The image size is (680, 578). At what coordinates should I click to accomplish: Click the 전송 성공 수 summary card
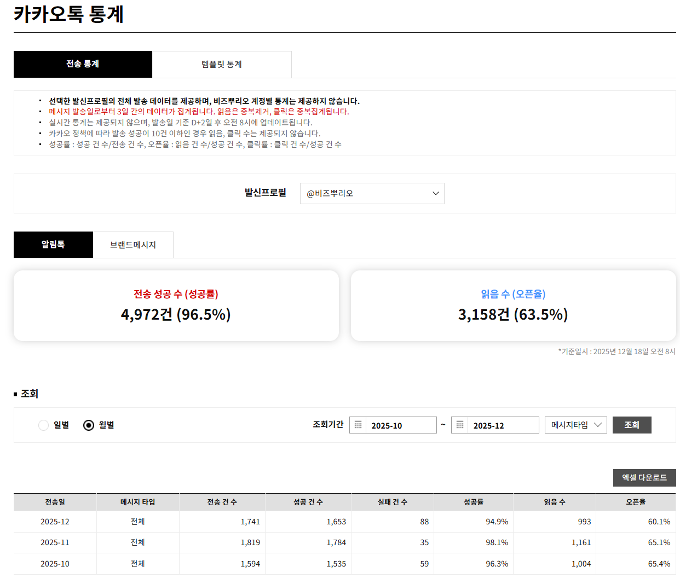176,305
